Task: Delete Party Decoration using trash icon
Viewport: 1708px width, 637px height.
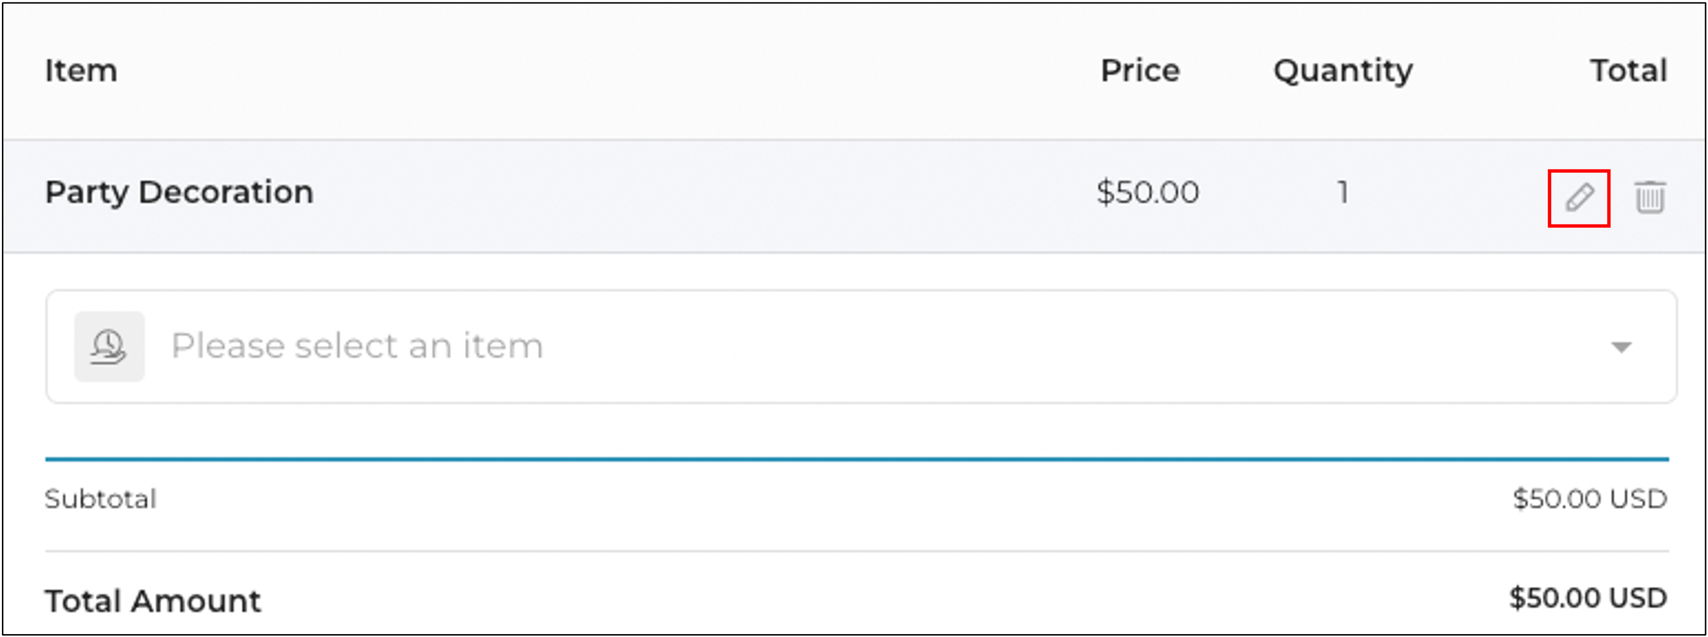Action: tap(1650, 197)
